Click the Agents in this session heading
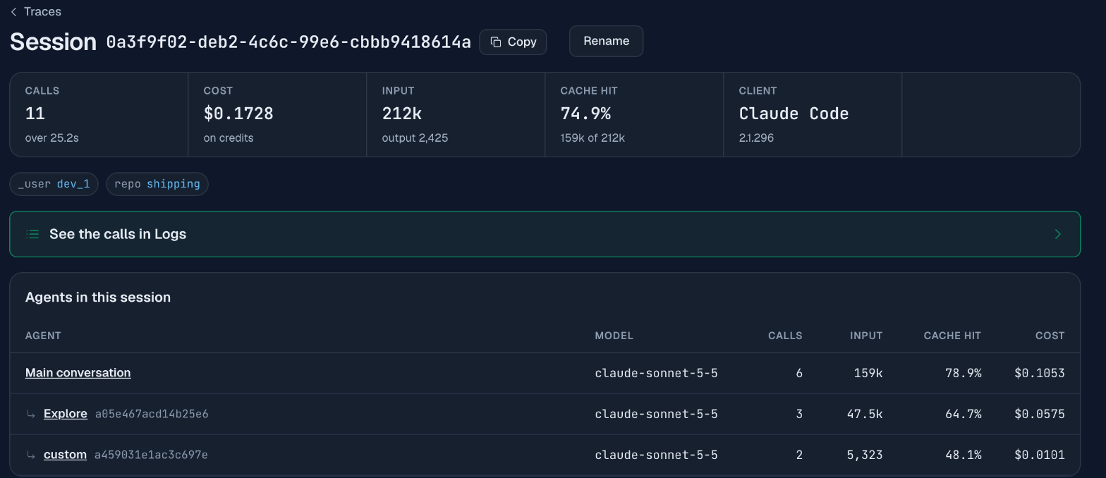Viewport: 1106px width, 478px height. 98,298
